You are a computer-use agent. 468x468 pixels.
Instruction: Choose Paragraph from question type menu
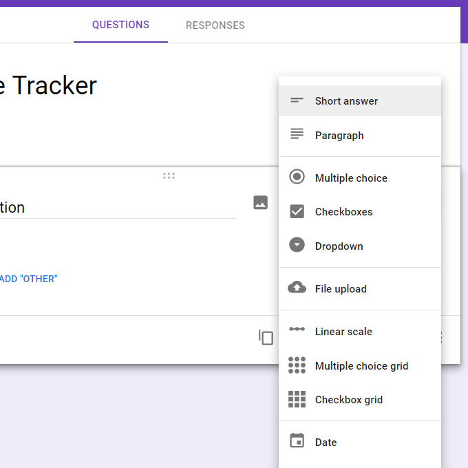click(339, 136)
